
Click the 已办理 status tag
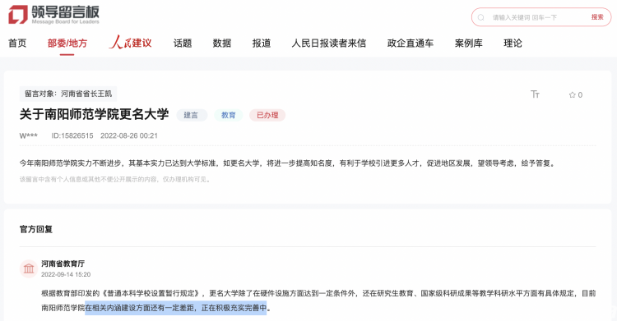(x=267, y=115)
